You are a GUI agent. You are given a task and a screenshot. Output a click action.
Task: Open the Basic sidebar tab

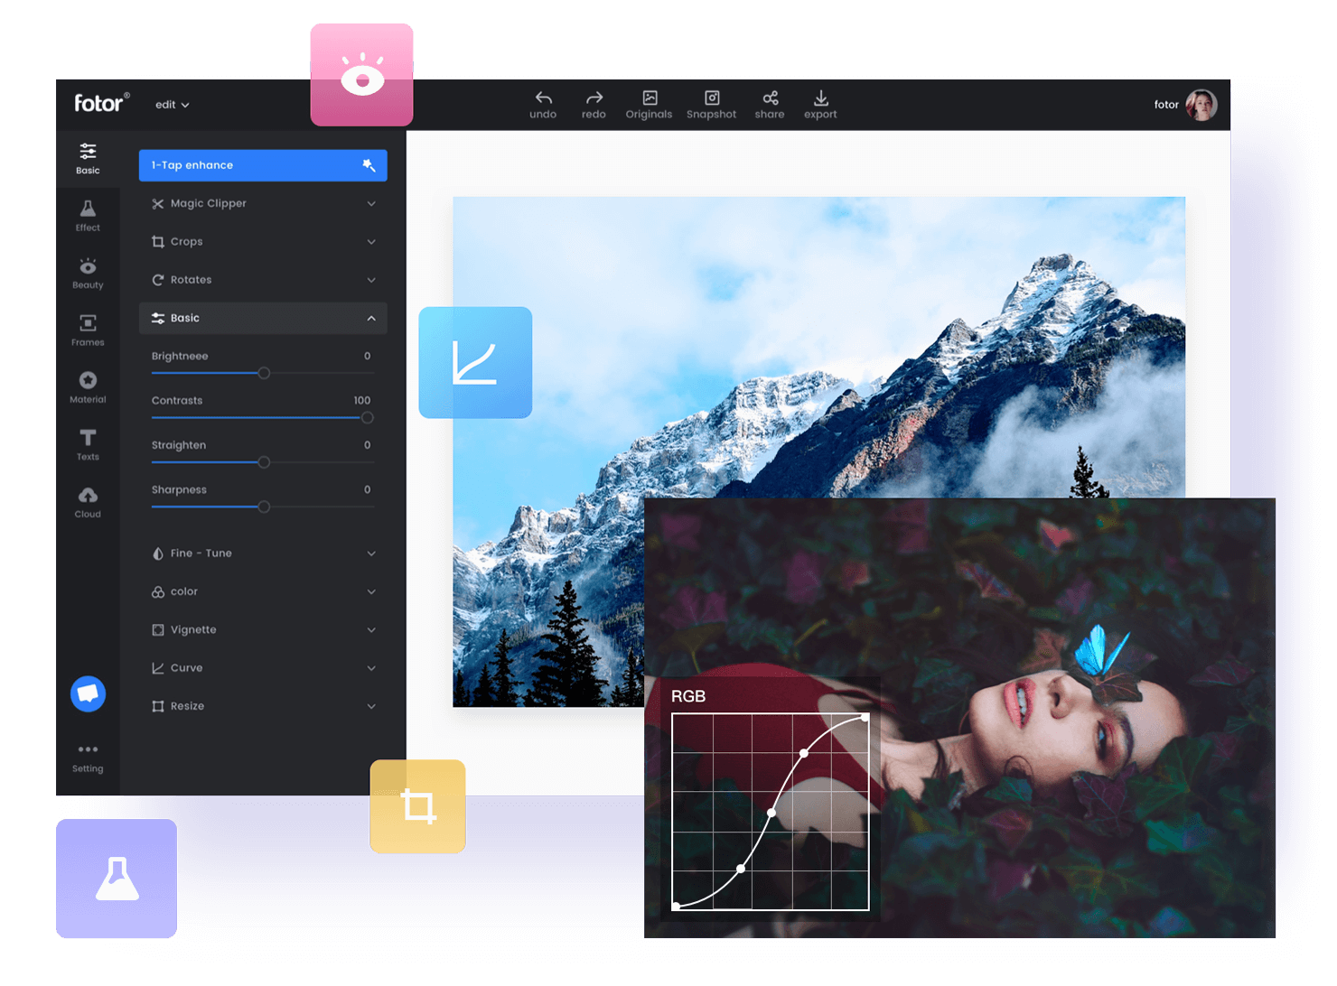88,159
